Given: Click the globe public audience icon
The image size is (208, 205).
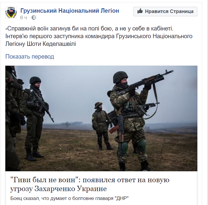Looking at the screenshot, I should (x=34, y=17).
